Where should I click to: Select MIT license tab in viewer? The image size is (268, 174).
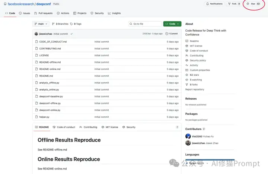coord(110,127)
